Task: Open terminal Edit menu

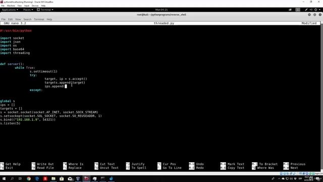Action: [x=10, y=19]
